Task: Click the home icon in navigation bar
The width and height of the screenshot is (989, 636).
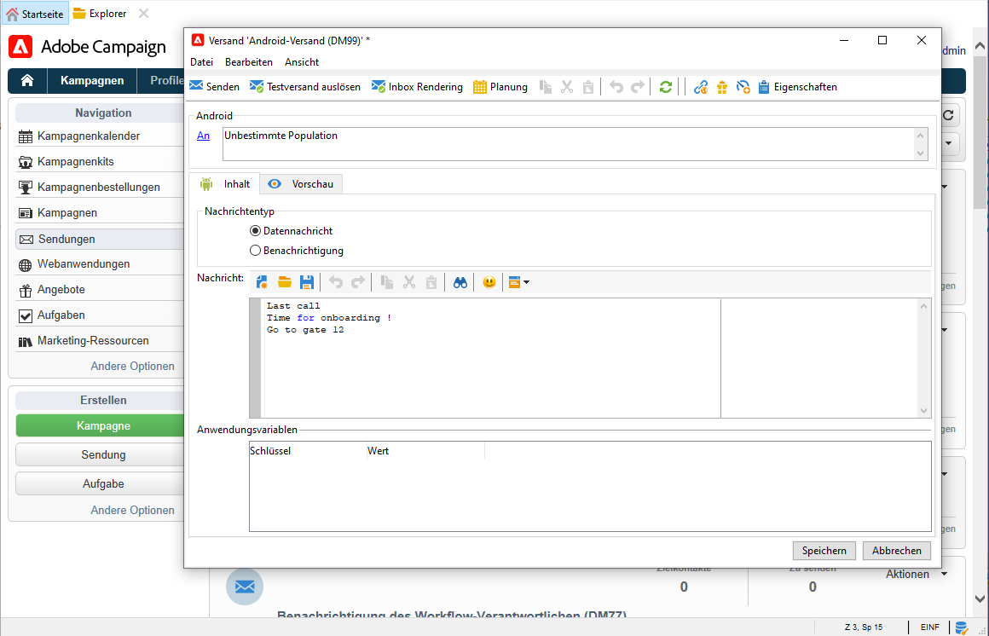Action: pyautogui.click(x=27, y=81)
